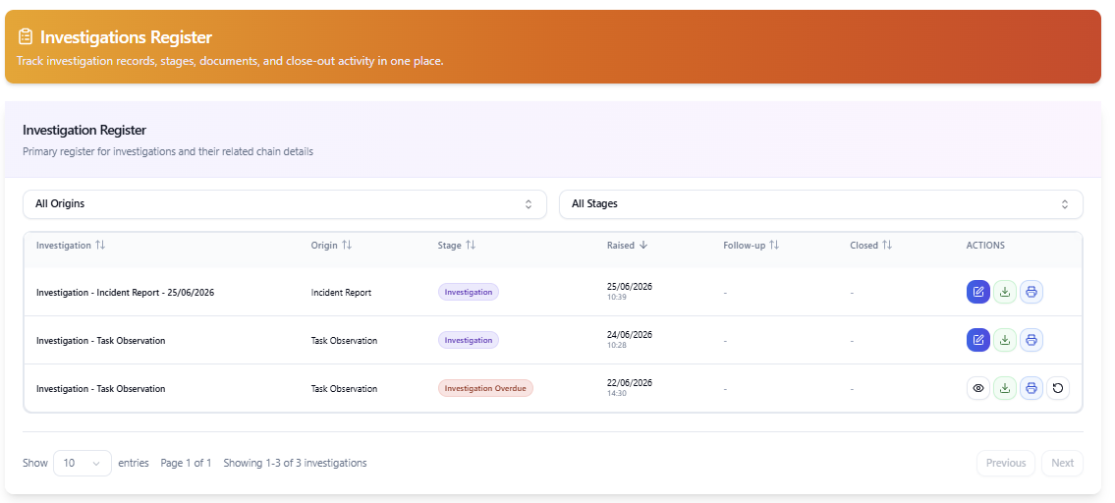Download the Investigation Overdue row record
The image size is (1115, 503).
tap(1005, 388)
